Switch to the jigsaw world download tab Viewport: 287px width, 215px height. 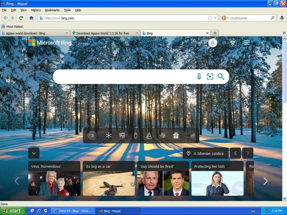coord(33,33)
